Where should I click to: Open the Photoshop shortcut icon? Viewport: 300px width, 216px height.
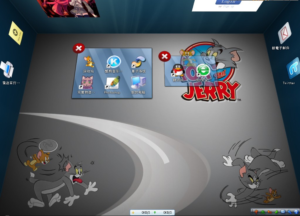(x=113, y=83)
